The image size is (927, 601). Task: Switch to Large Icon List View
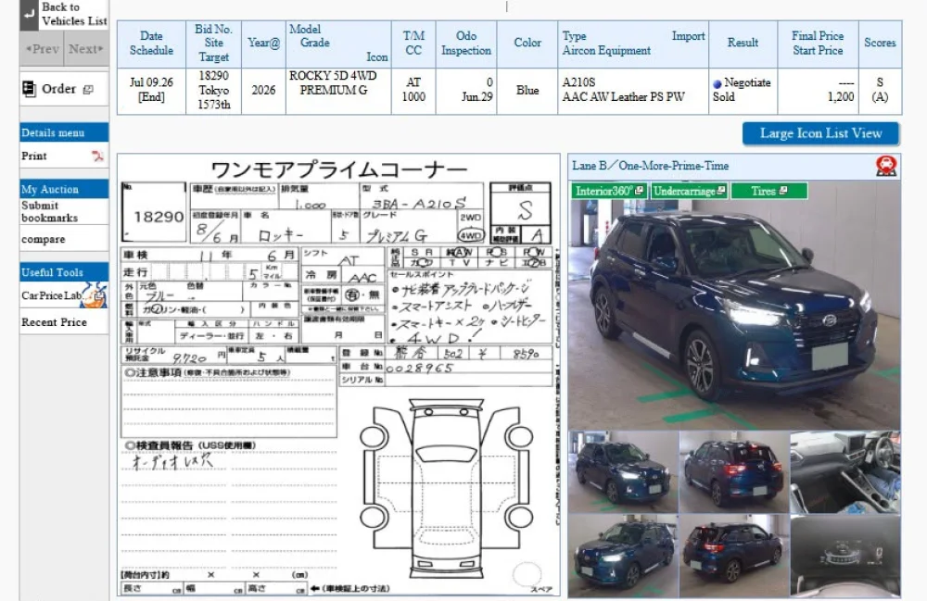[x=820, y=133]
